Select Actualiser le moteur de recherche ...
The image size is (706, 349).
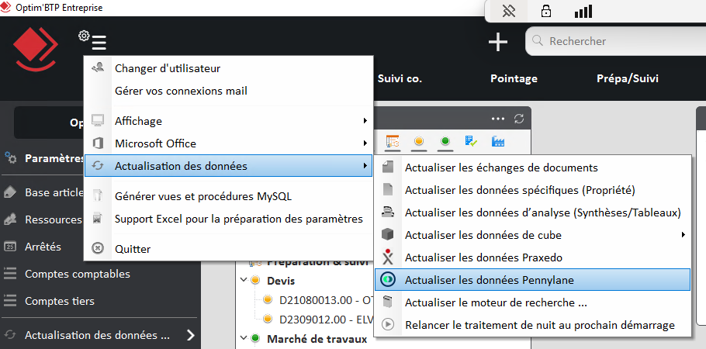coord(532,302)
